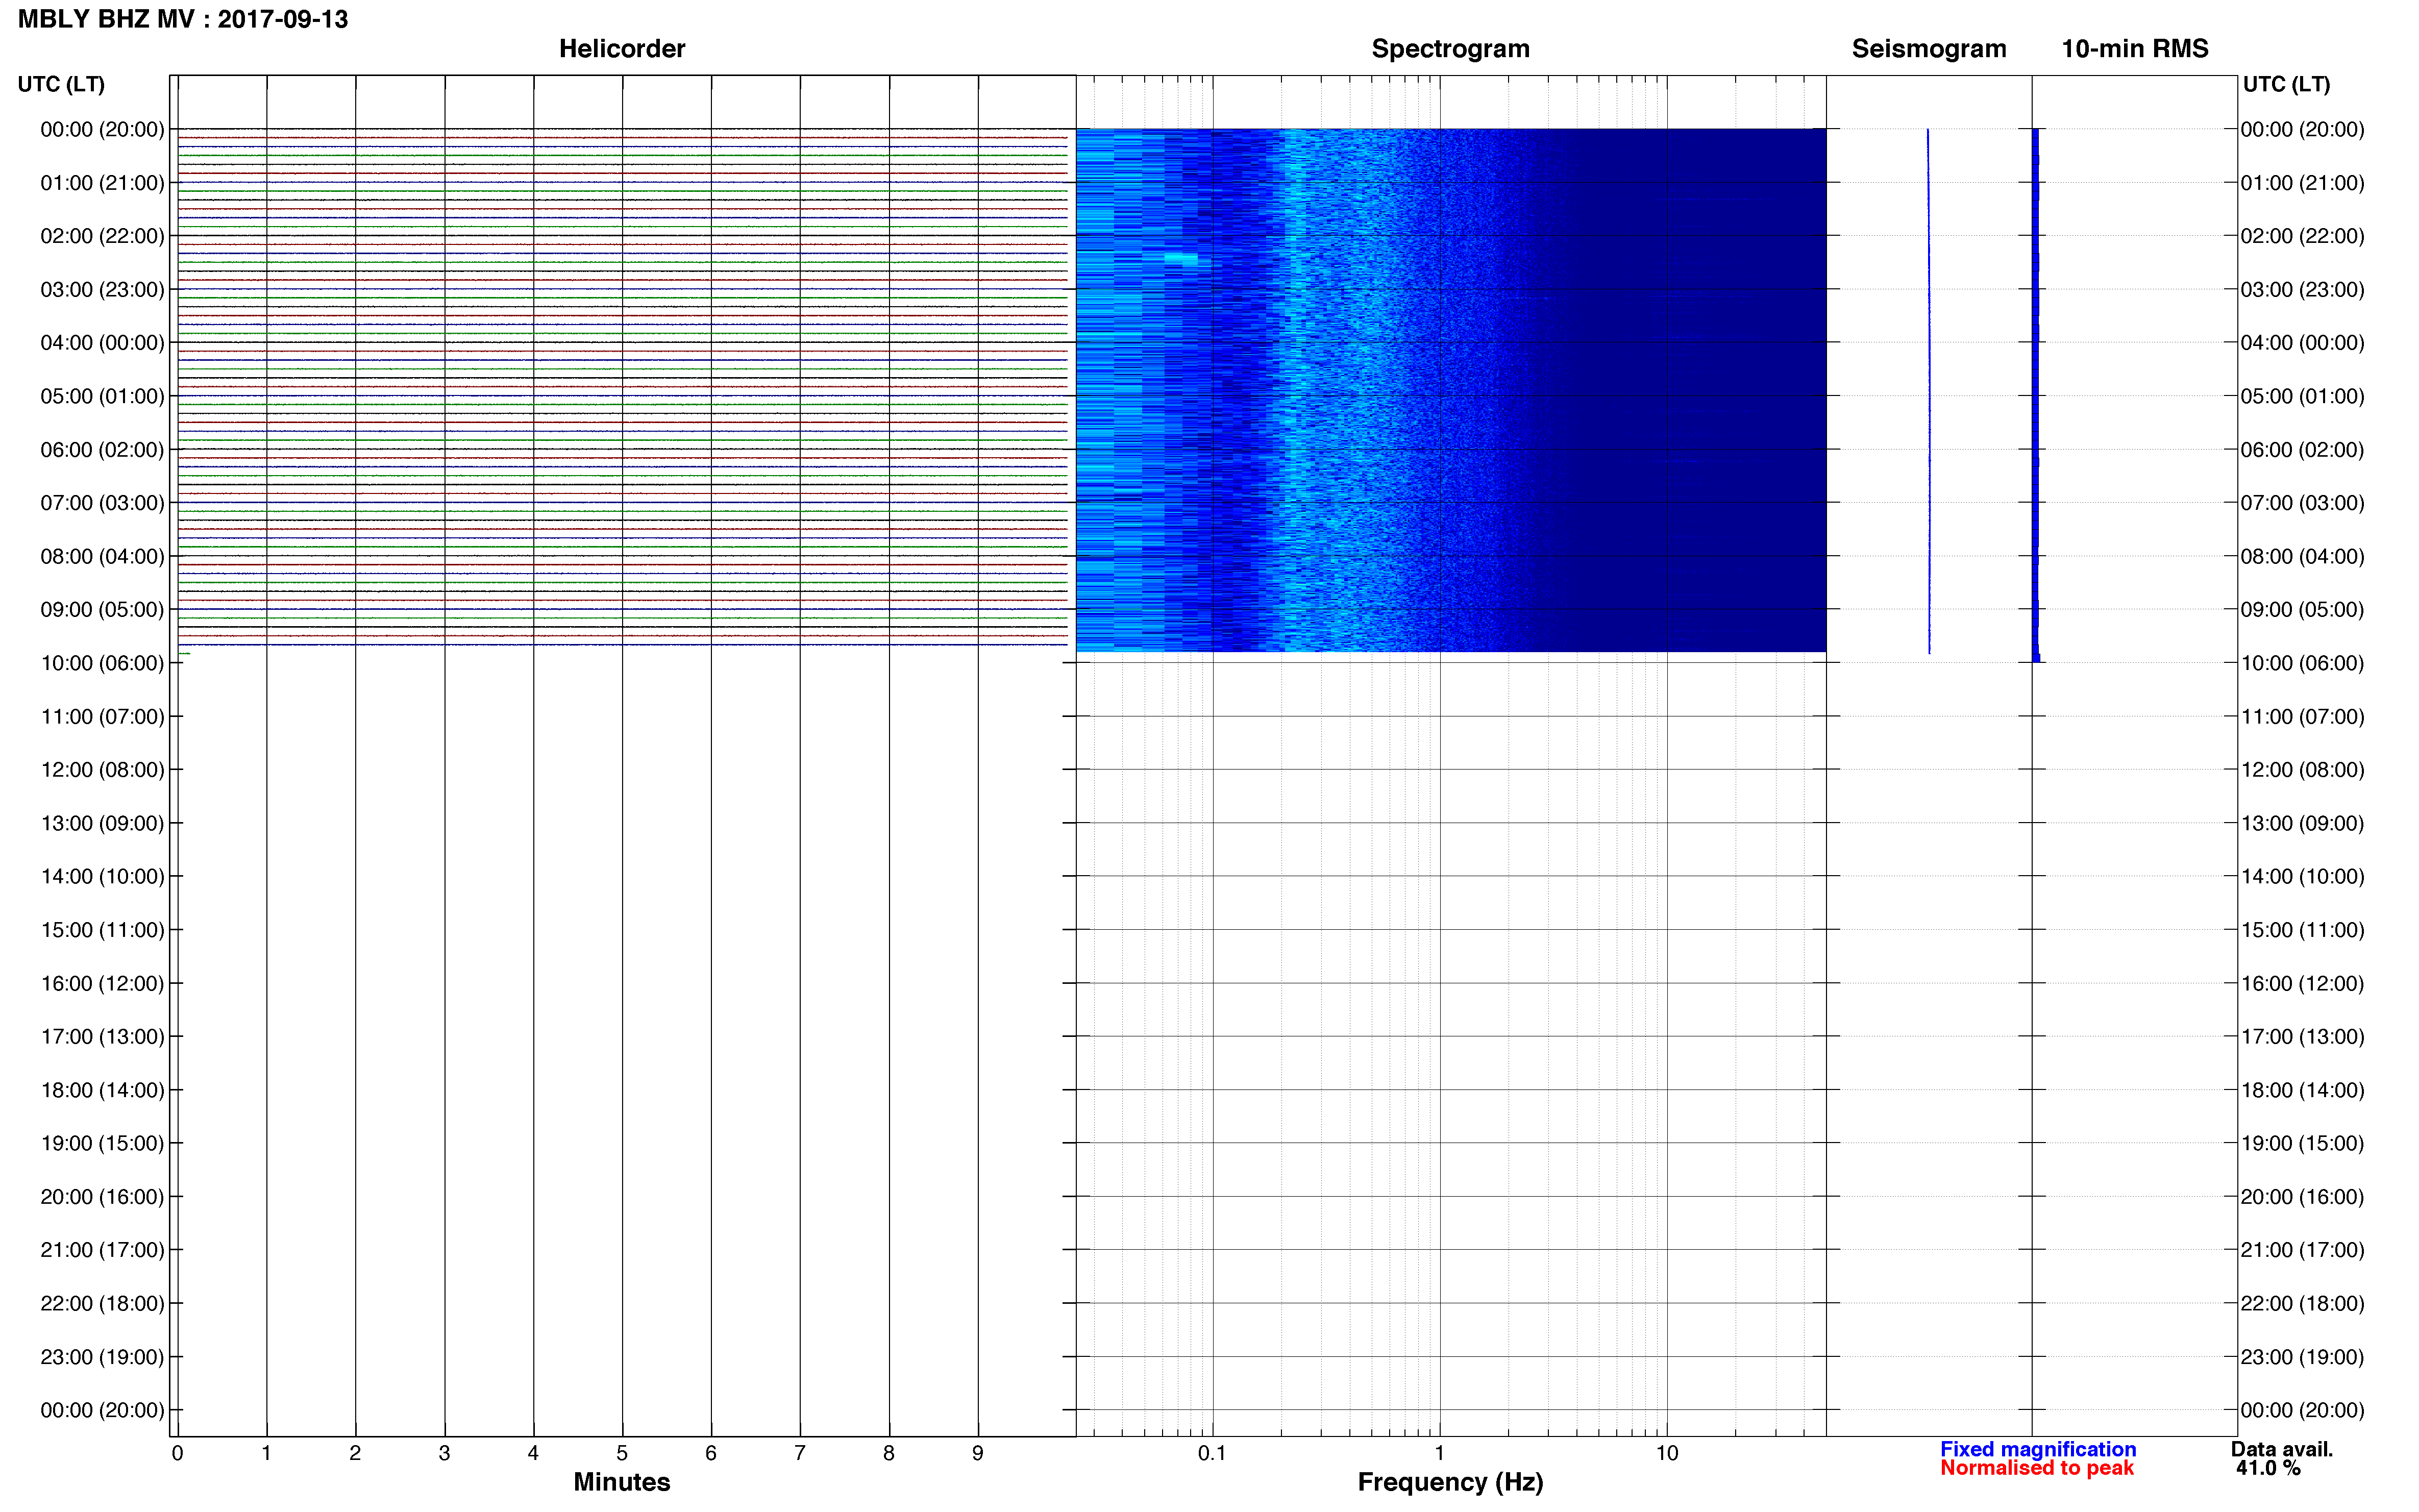Click the "Frequency (Hz)" x-axis label
This screenshot has width=2419, height=1512.
pyautogui.click(x=1450, y=1482)
